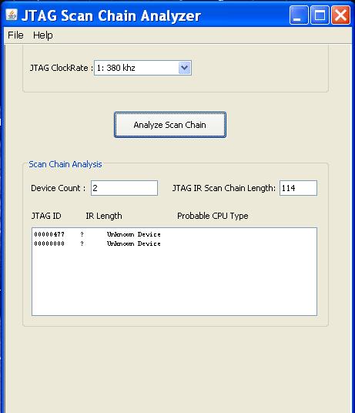
Task: Click the Java application icon in title bar
Action: (12, 15)
